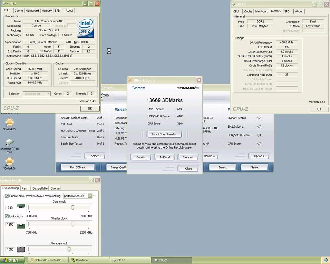Viewport: 330px width, 264px height.
Task: Click the Shader clock slider handle
Action: 73,224
